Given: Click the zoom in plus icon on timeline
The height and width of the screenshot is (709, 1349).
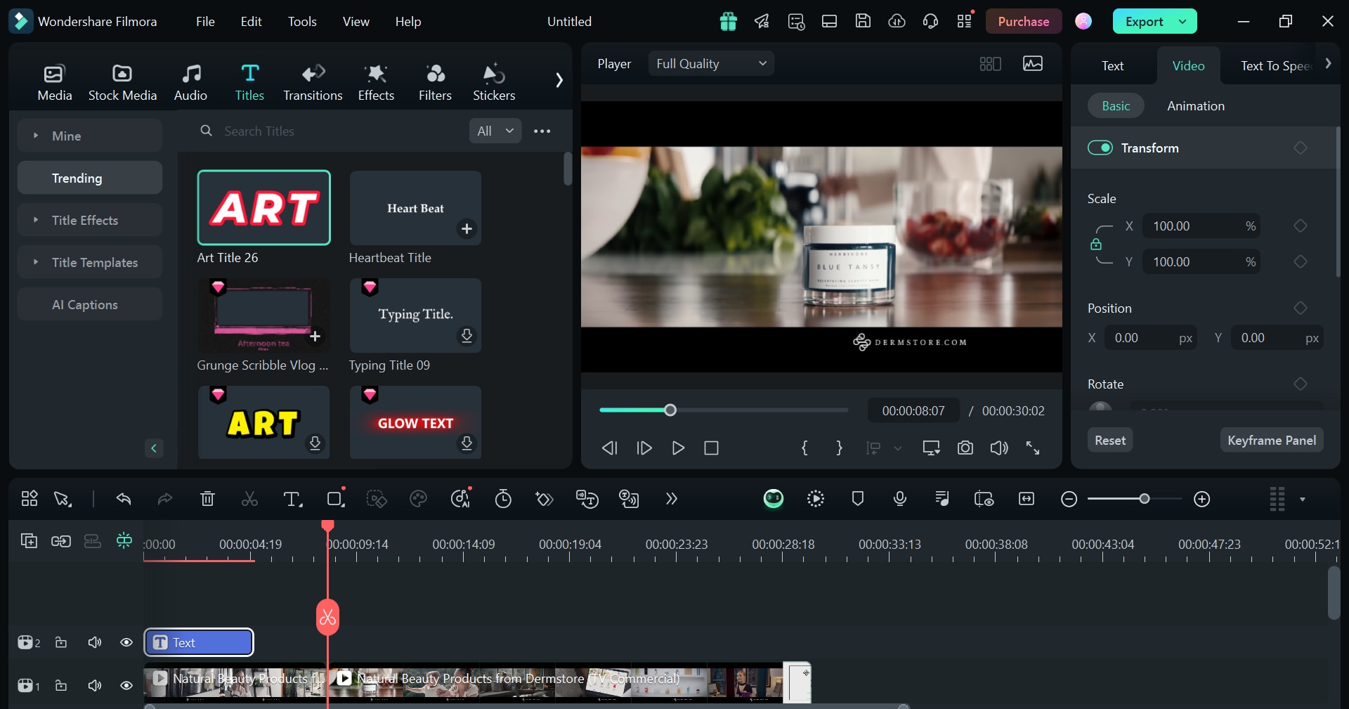Looking at the screenshot, I should coord(1202,499).
